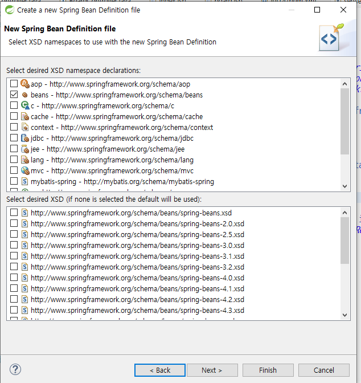Check the jdbc namespace checkbox
This screenshot has height=383, width=361.
[14, 137]
